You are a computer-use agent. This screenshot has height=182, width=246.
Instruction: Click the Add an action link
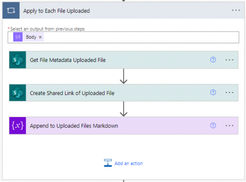[128, 163]
